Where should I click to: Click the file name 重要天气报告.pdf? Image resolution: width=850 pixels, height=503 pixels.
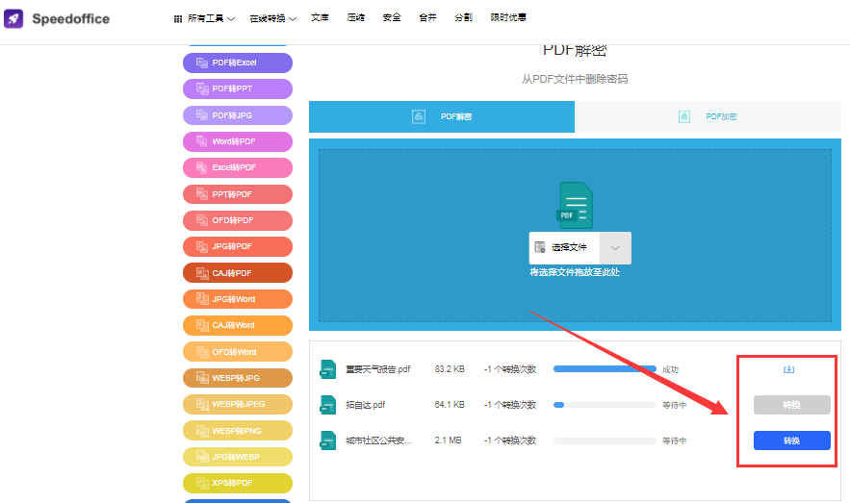click(378, 369)
